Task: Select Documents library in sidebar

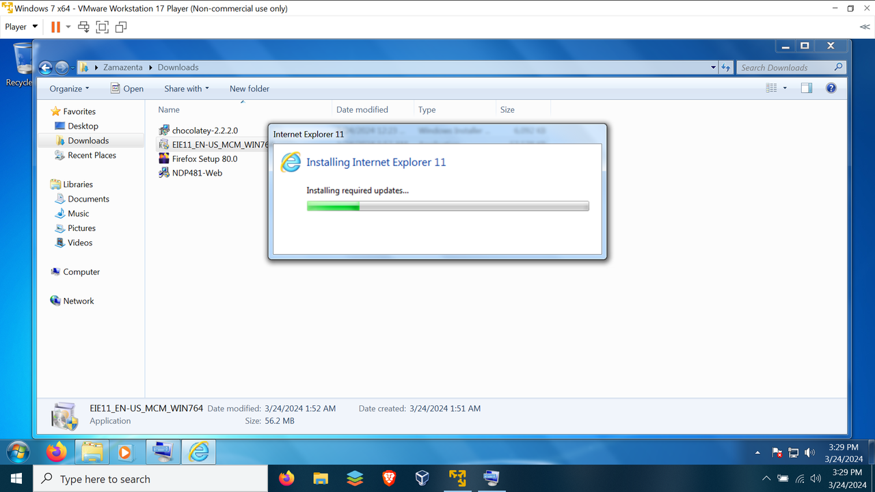Action: (88, 199)
